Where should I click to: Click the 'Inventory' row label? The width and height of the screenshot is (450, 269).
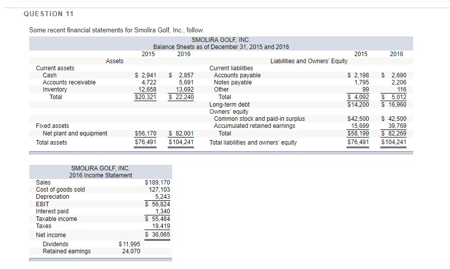coord(55,89)
